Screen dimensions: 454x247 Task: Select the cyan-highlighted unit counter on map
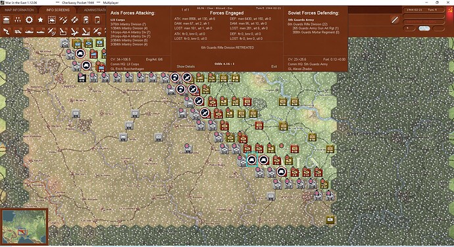pyautogui.click(x=252, y=160)
